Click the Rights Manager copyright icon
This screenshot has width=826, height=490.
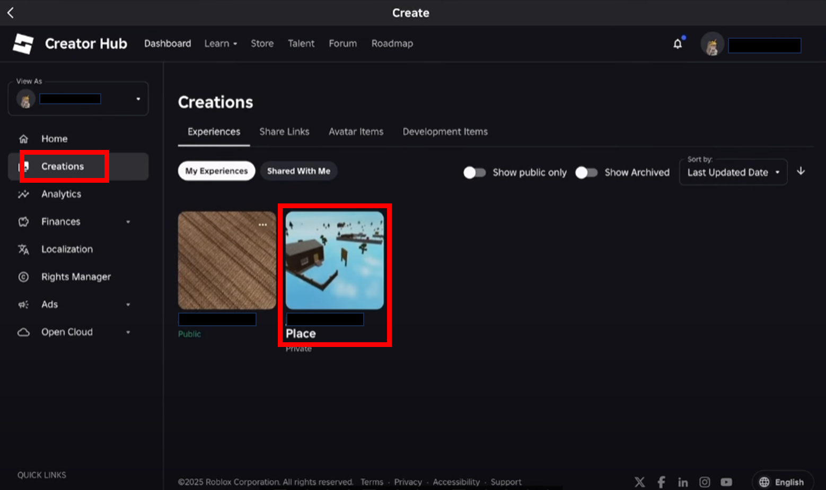[23, 277]
